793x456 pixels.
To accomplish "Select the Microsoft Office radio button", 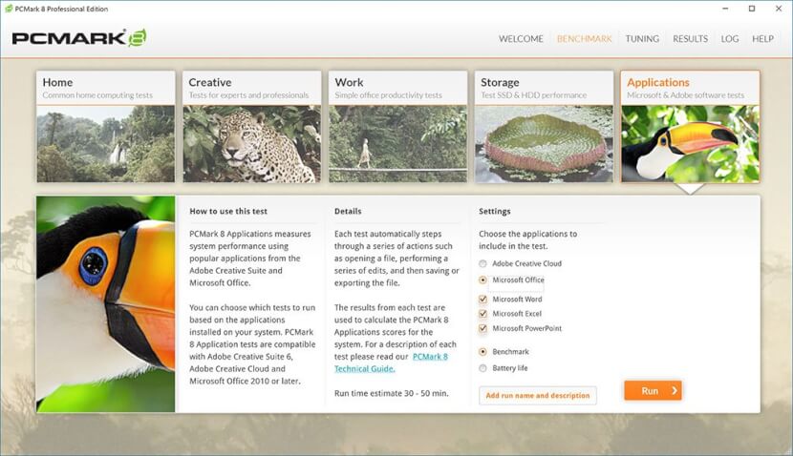I will pyautogui.click(x=483, y=280).
